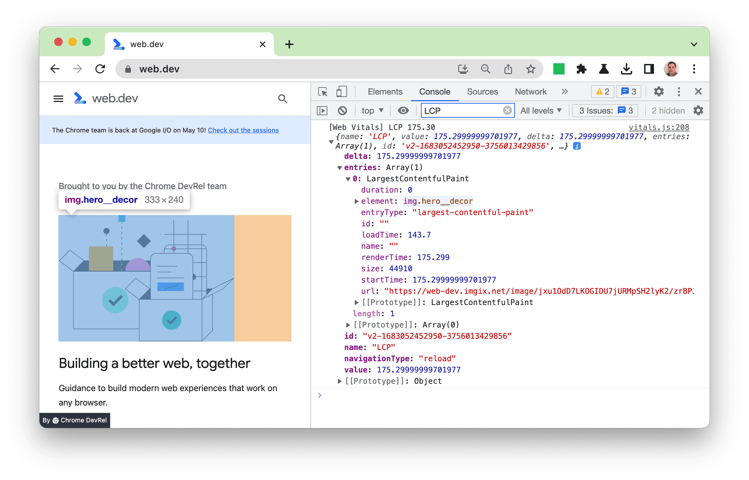Click 'Check out the sessions' link

pyautogui.click(x=243, y=130)
